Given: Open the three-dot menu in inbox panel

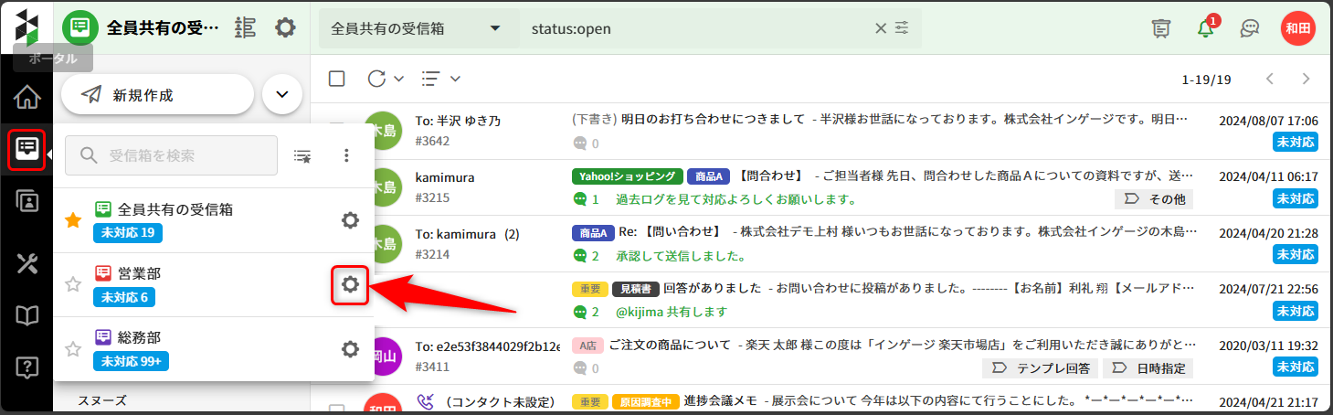Looking at the screenshot, I should (346, 155).
